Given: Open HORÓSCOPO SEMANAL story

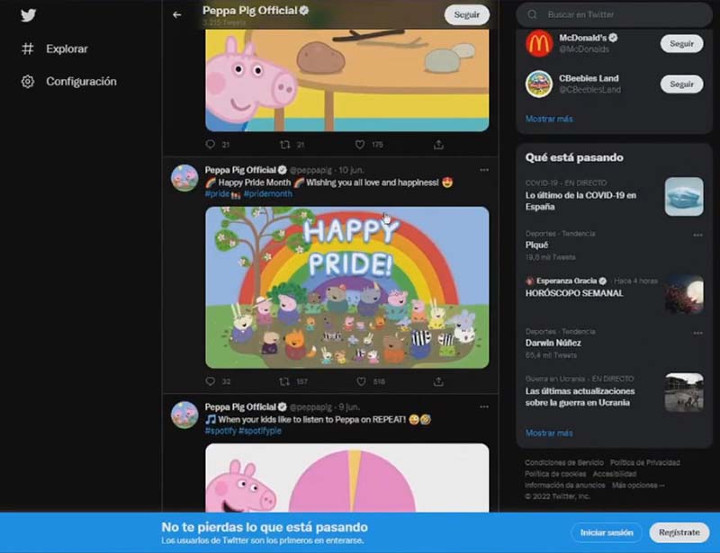Looking at the screenshot, I should click(x=574, y=293).
